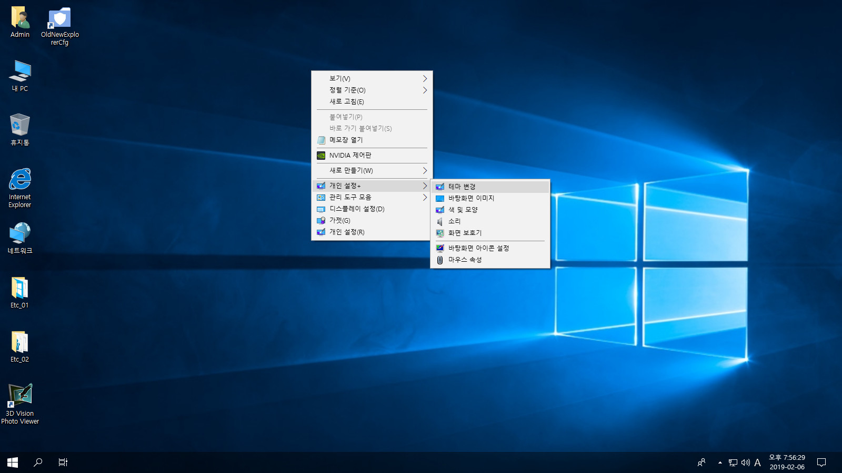
Task: Select 색 및 모양 in the submenu
Action: coord(490,210)
